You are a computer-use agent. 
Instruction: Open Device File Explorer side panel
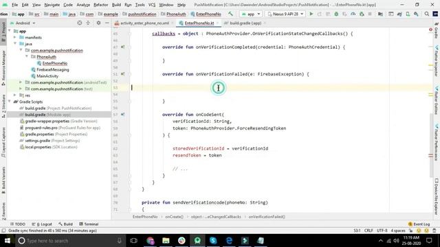click(437, 196)
